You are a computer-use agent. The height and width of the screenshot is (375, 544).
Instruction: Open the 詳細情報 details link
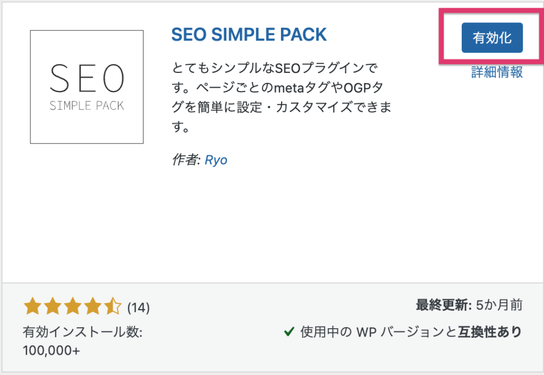coord(497,72)
